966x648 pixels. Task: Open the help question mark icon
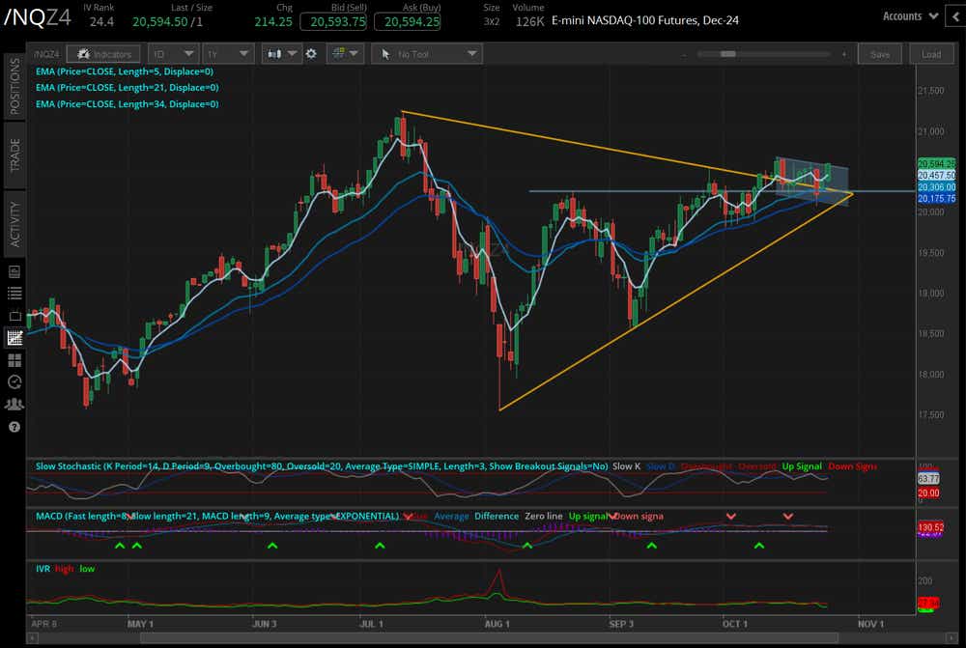pos(14,427)
